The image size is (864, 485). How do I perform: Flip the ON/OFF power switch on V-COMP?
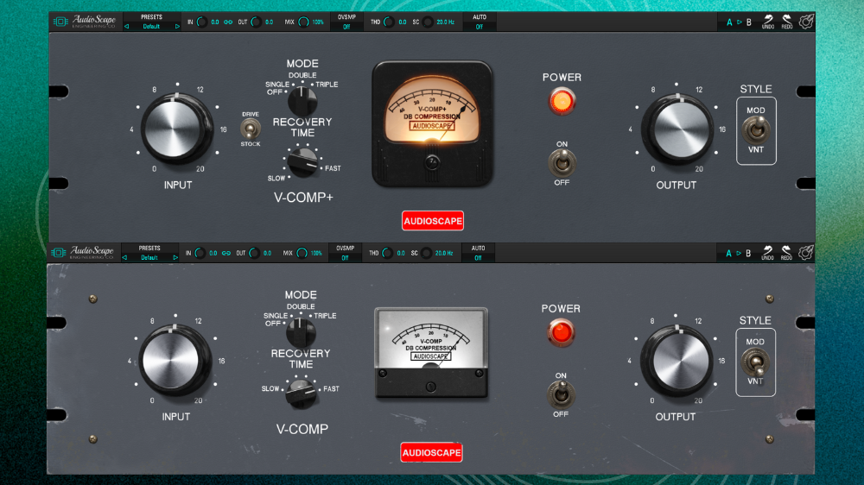561,394
